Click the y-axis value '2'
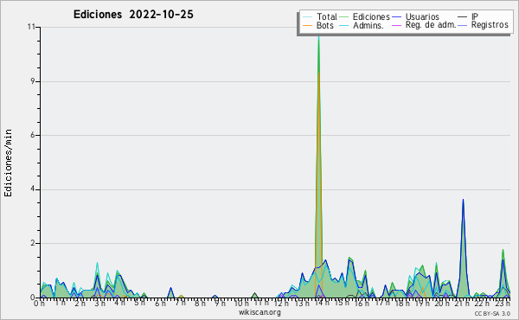Viewport: 519px width, 320px height. (x=33, y=243)
